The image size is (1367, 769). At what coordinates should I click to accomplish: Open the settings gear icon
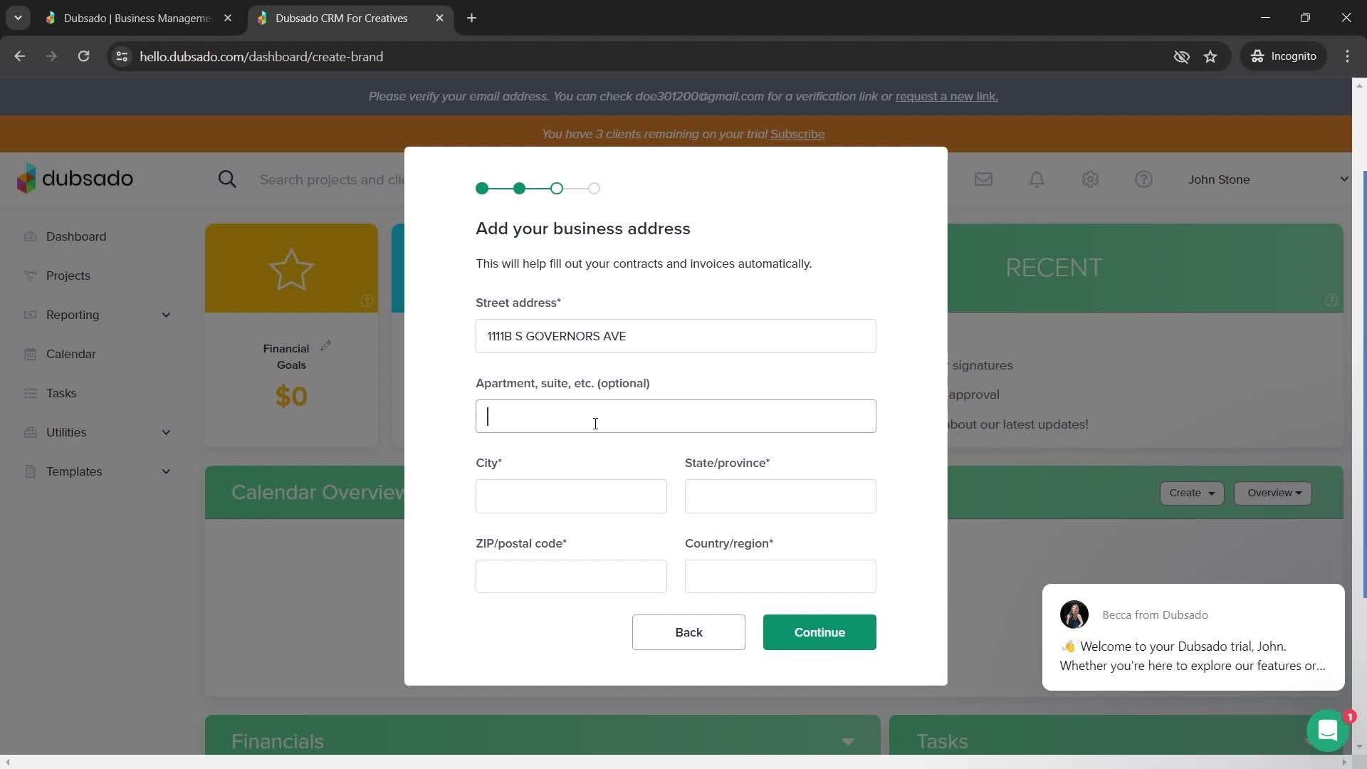tap(1090, 179)
